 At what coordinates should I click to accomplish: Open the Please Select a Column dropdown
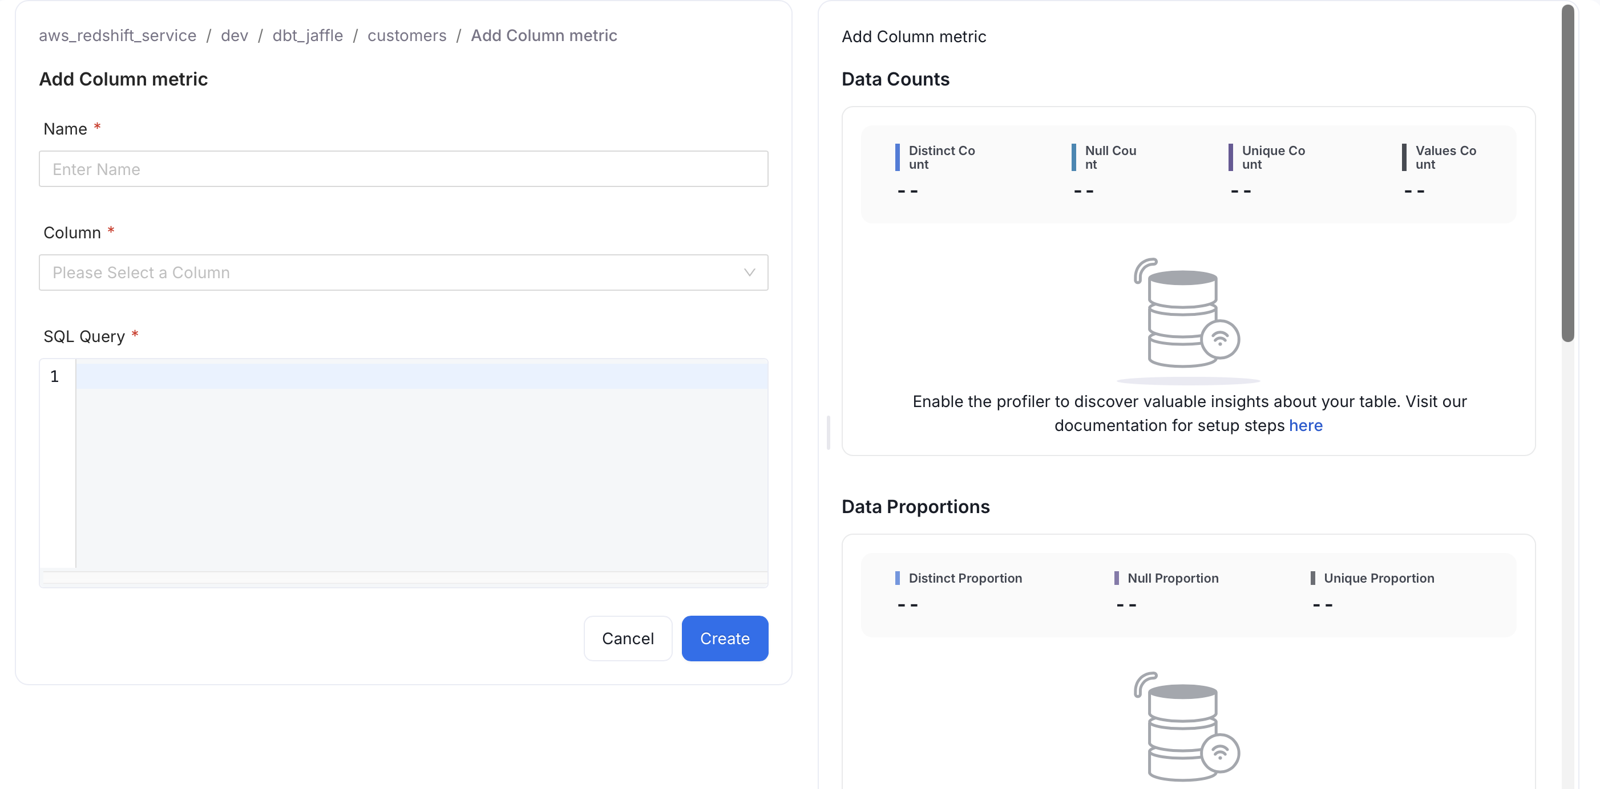coord(403,273)
